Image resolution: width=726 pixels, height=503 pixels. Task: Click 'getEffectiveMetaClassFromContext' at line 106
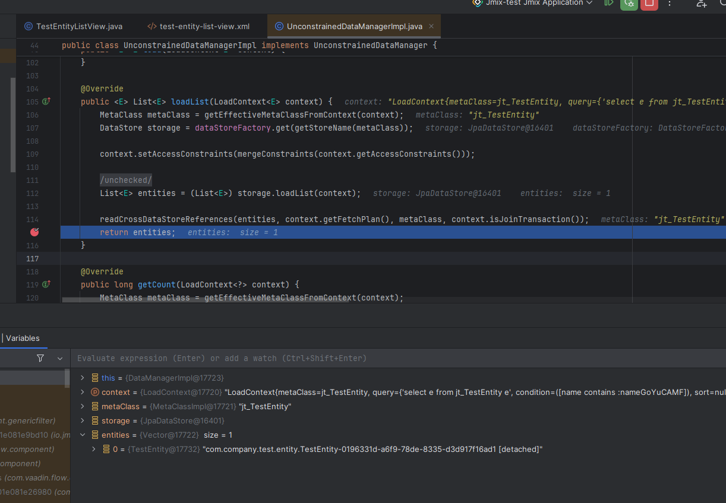[x=280, y=115]
